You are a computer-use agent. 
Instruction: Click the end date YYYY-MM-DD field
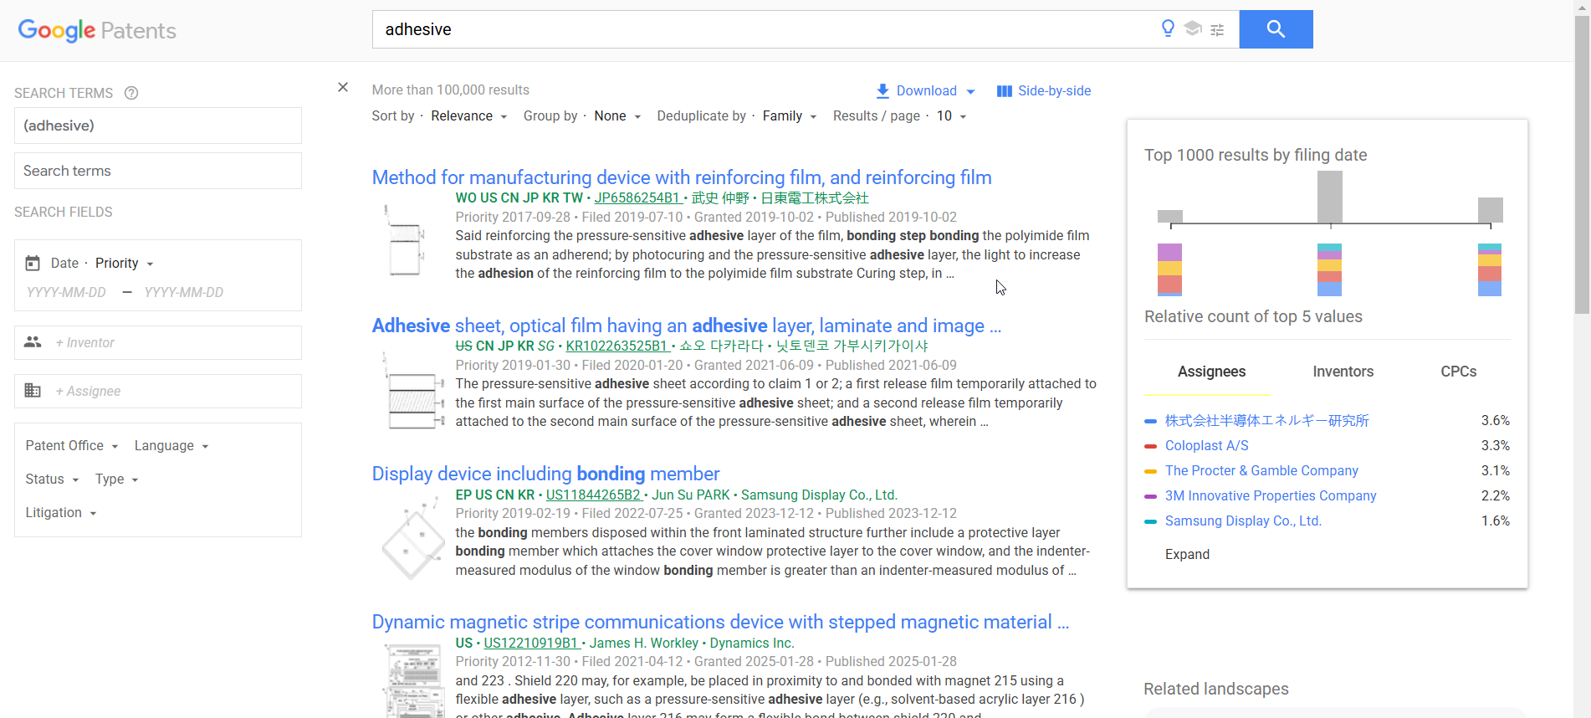(x=184, y=292)
